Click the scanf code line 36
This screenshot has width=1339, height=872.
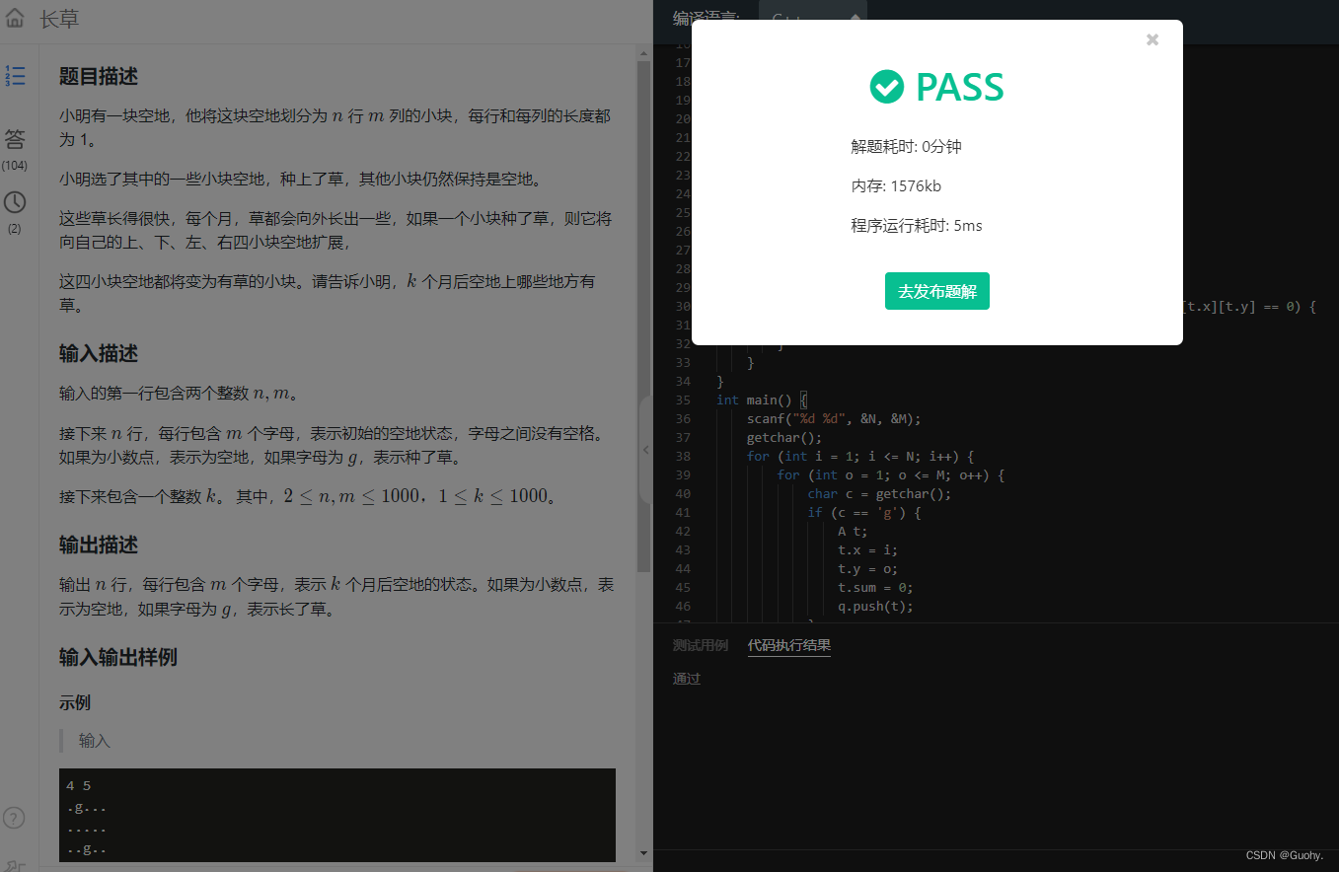point(834,418)
